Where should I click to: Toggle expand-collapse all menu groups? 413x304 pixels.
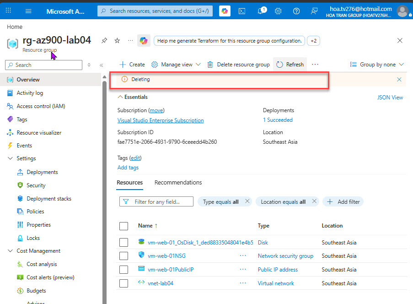pyautogui.click(x=89, y=65)
